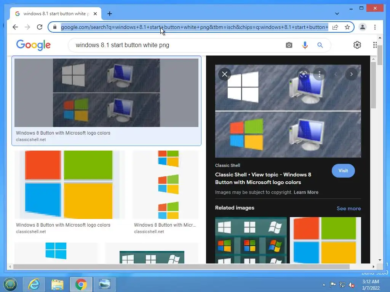The height and width of the screenshot is (292, 390).
Task: Show the previous preview image
Action: (335, 74)
